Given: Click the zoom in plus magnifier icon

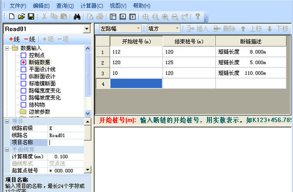Looking at the screenshot, I should (165, 17).
